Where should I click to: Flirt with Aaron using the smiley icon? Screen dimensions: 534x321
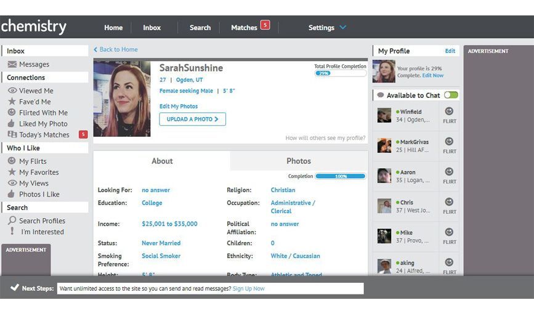point(449,171)
